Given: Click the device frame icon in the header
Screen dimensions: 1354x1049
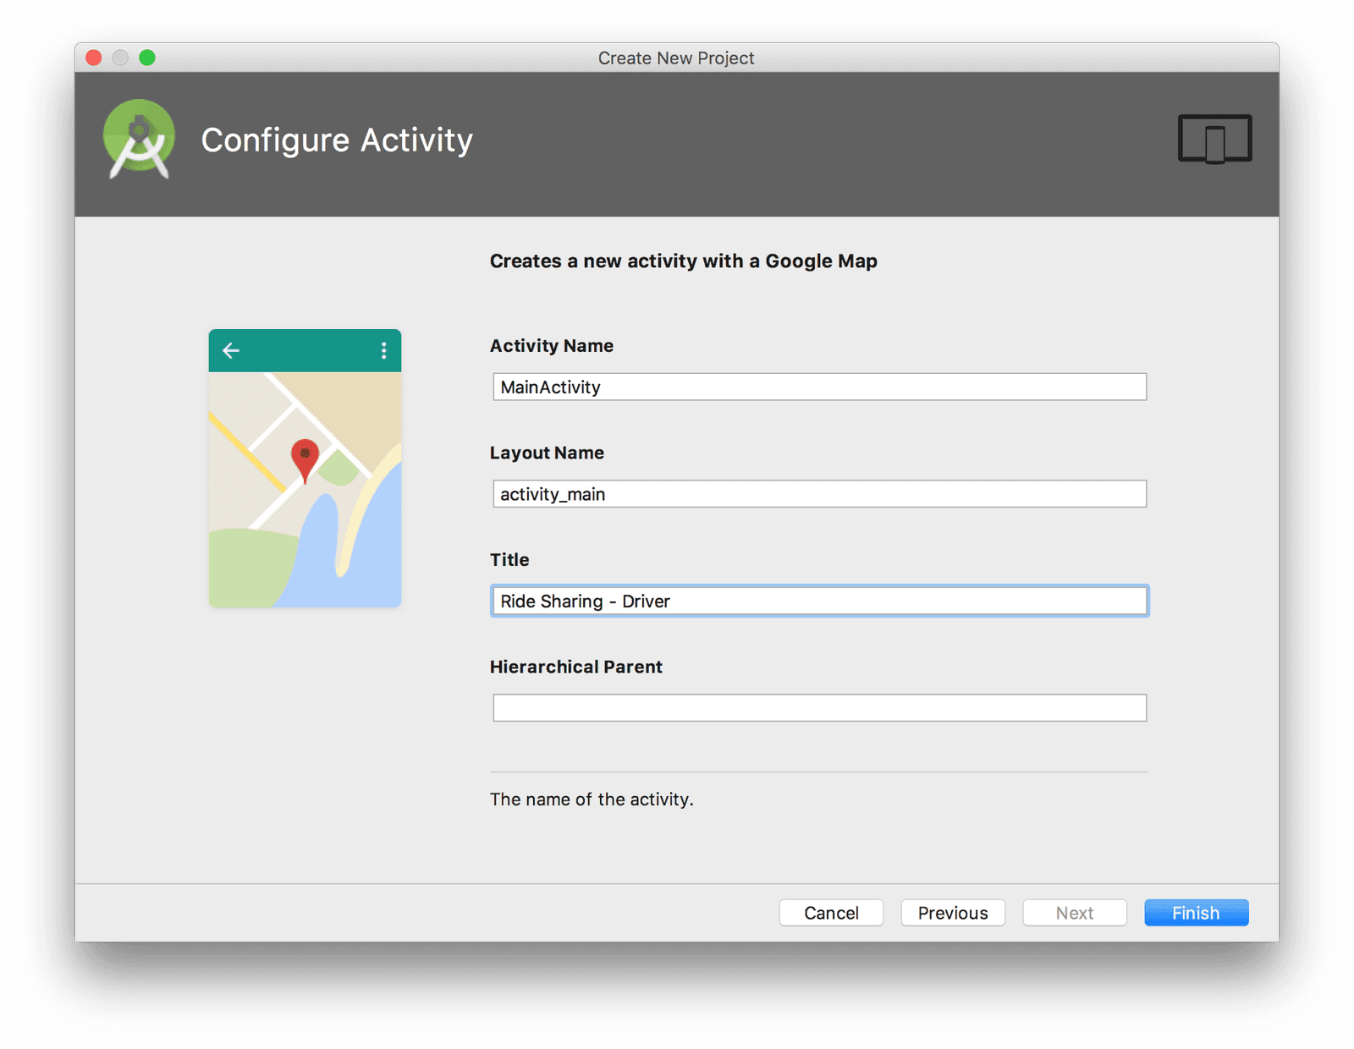Looking at the screenshot, I should point(1214,139).
